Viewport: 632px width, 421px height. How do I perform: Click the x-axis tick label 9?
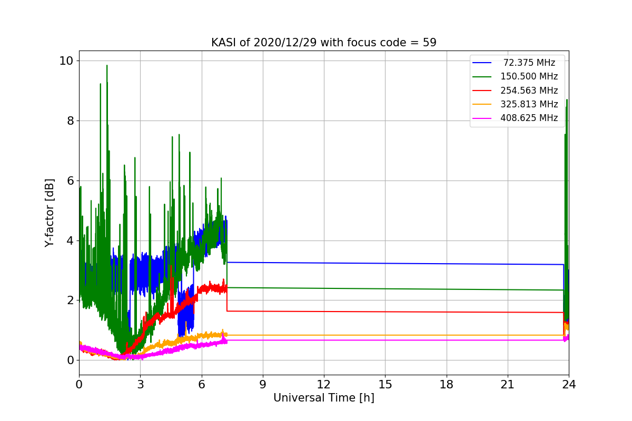pyautogui.click(x=263, y=385)
